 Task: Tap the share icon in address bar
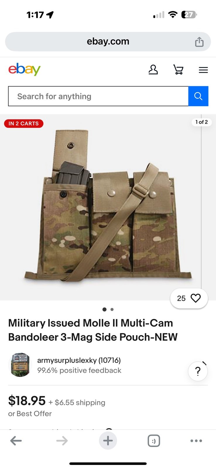point(199,42)
